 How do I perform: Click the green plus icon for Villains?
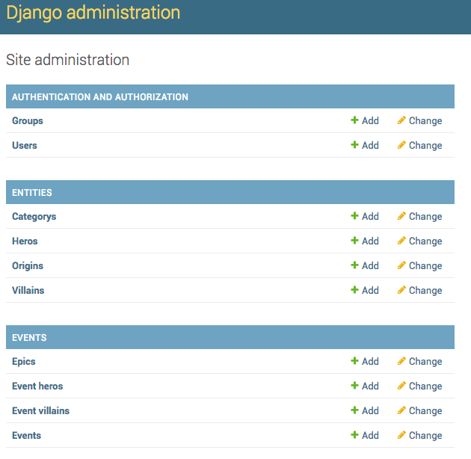[x=354, y=289]
